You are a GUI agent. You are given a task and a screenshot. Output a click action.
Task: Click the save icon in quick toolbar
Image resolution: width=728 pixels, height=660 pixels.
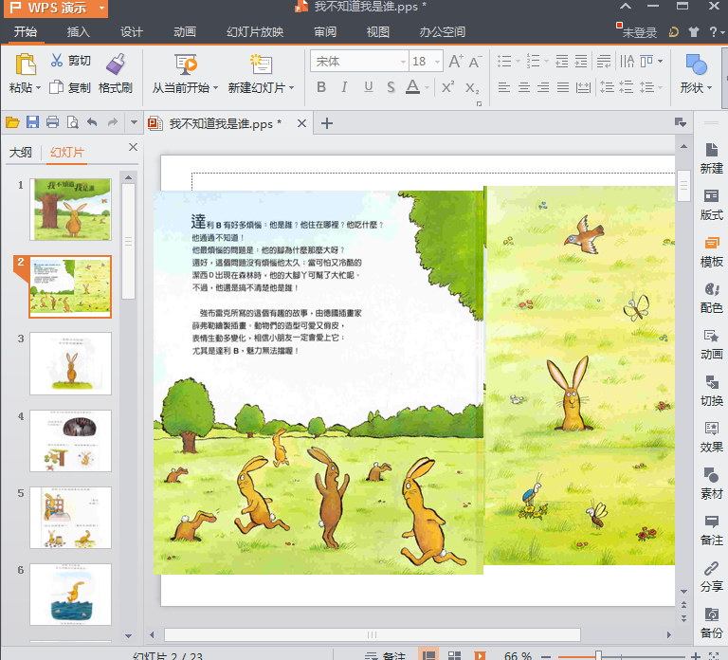coord(33,122)
